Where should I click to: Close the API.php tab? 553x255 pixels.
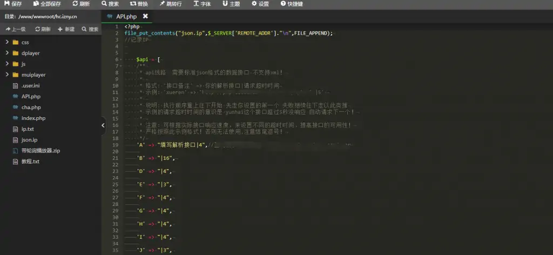(x=145, y=17)
